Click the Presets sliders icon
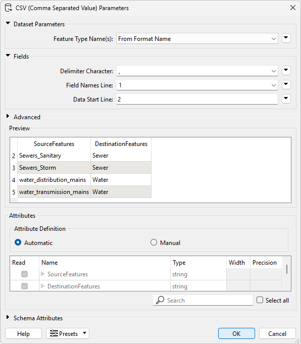The image size is (301, 344). coord(54,333)
